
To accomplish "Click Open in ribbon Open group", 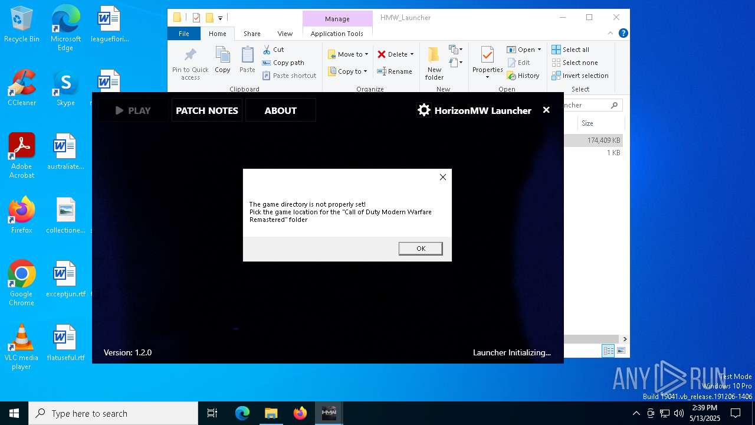I will click(521, 50).
